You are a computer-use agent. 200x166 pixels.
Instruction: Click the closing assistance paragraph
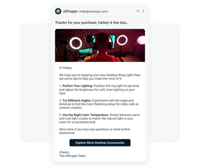pos(95,131)
